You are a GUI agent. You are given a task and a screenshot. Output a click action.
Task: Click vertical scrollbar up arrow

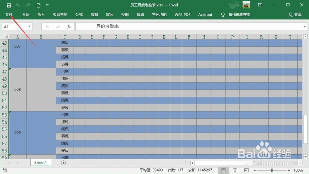[306, 37]
